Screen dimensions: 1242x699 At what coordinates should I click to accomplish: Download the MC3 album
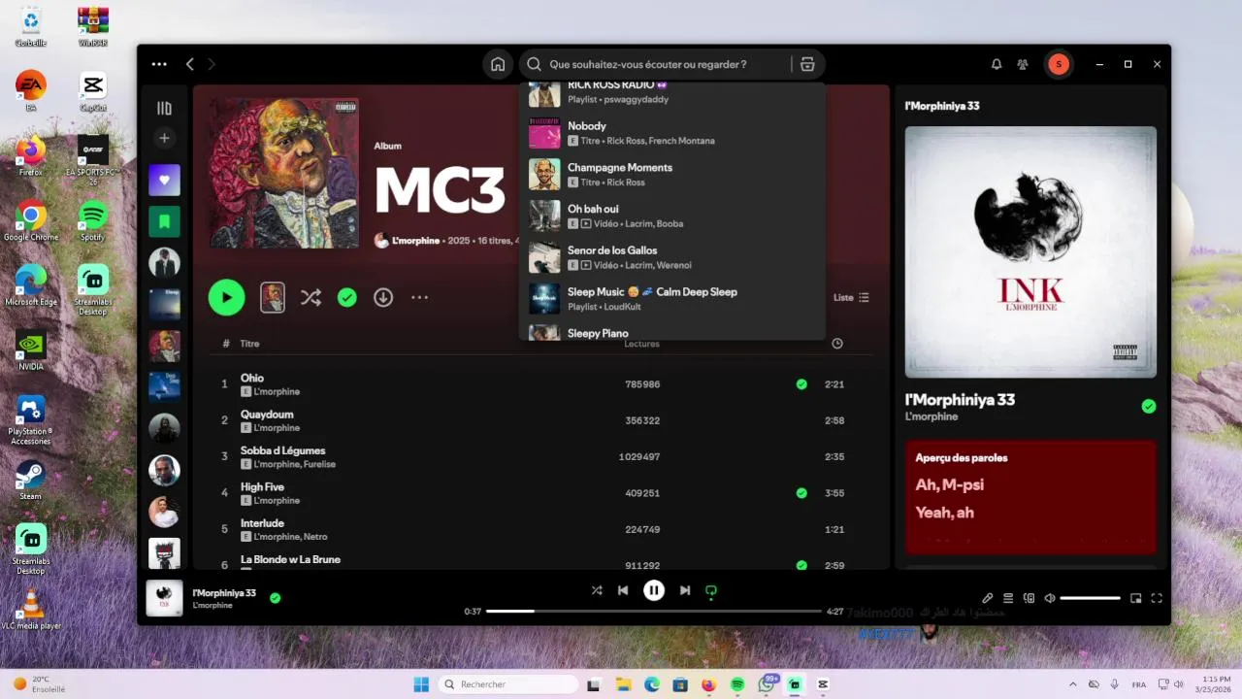pyautogui.click(x=383, y=297)
